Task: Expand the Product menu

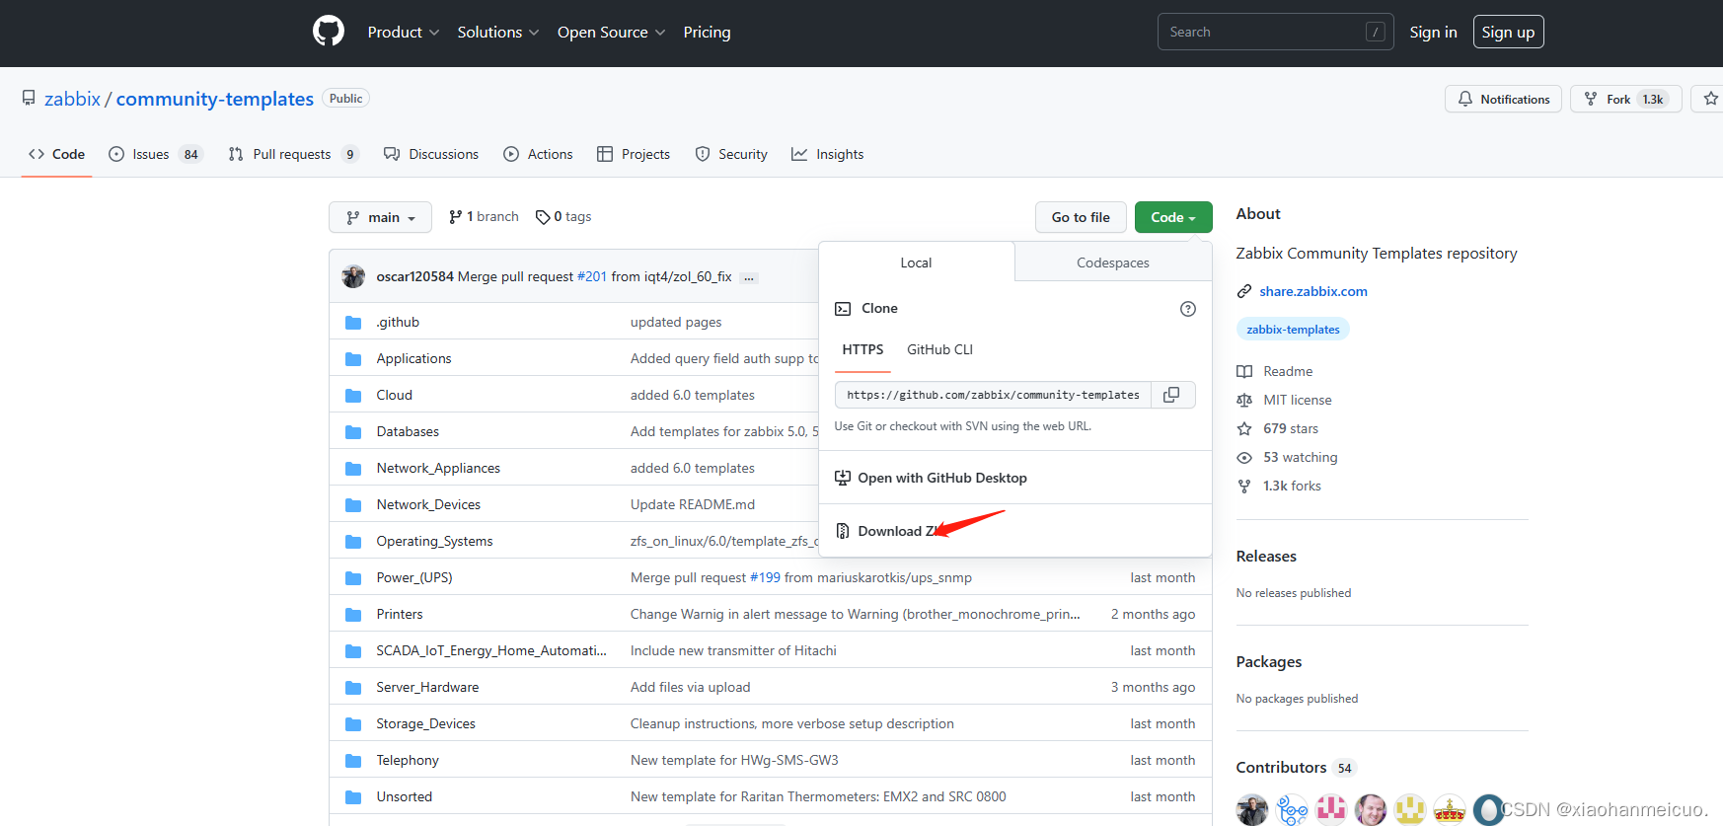Action: tap(404, 33)
